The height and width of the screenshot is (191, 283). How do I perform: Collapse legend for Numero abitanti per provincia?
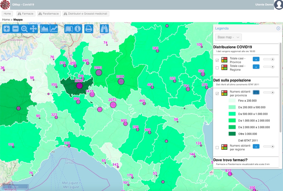[x=256, y=92]
